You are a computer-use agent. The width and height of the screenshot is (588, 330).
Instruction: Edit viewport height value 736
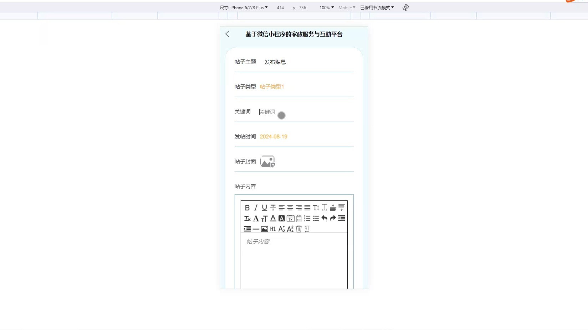coord(302,7)
